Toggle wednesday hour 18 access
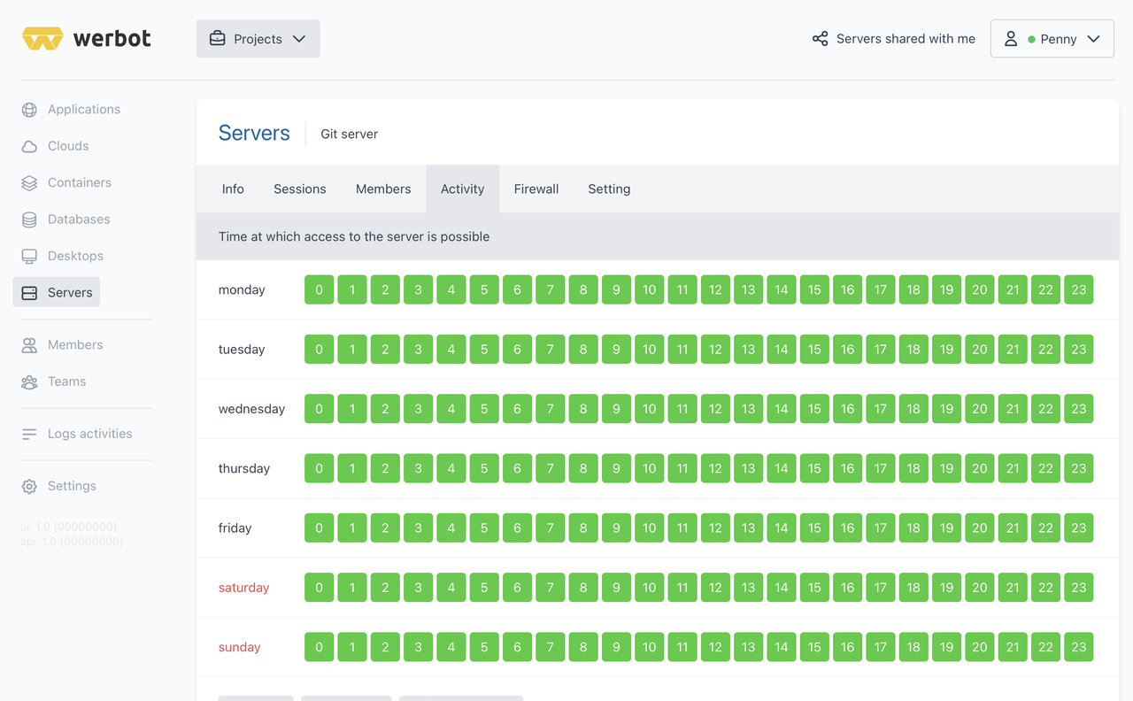The width and height of the screenshot is (1133, 701). coord(913,409)
